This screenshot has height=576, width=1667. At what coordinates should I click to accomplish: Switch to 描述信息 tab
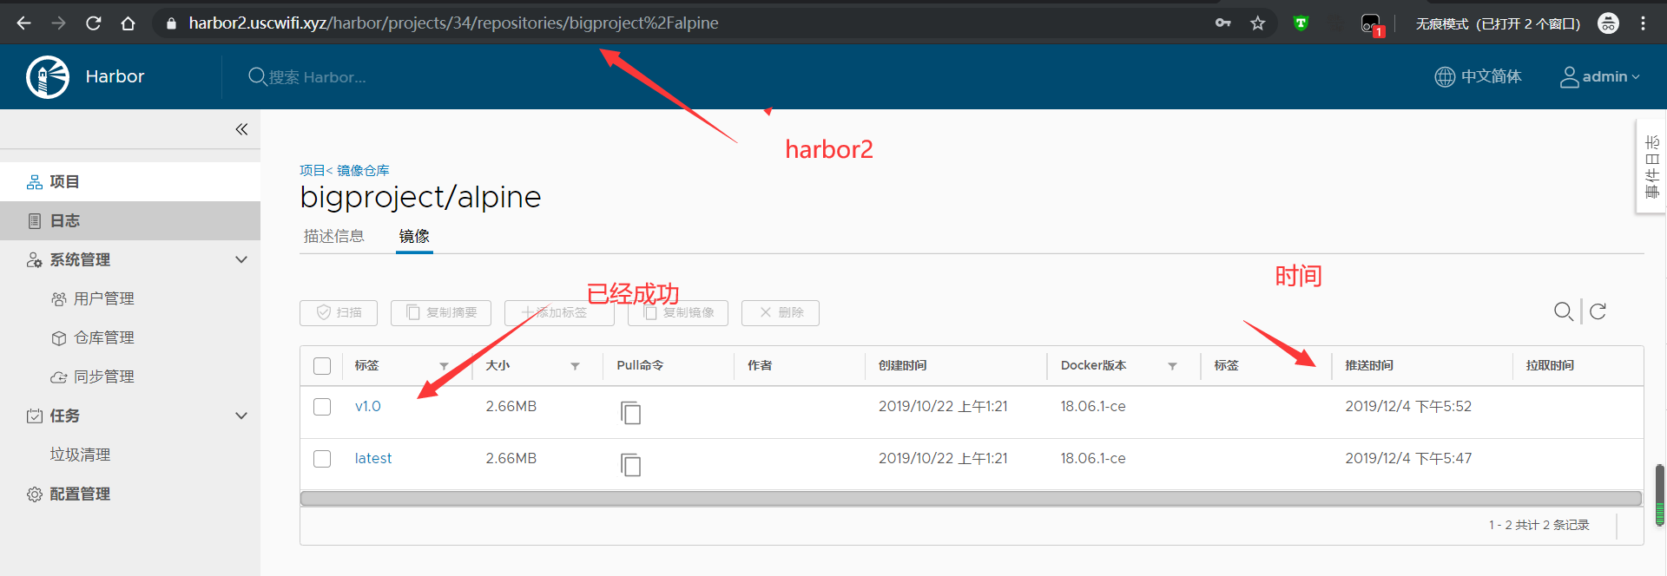pyautogui.click(x=334, y=236)
